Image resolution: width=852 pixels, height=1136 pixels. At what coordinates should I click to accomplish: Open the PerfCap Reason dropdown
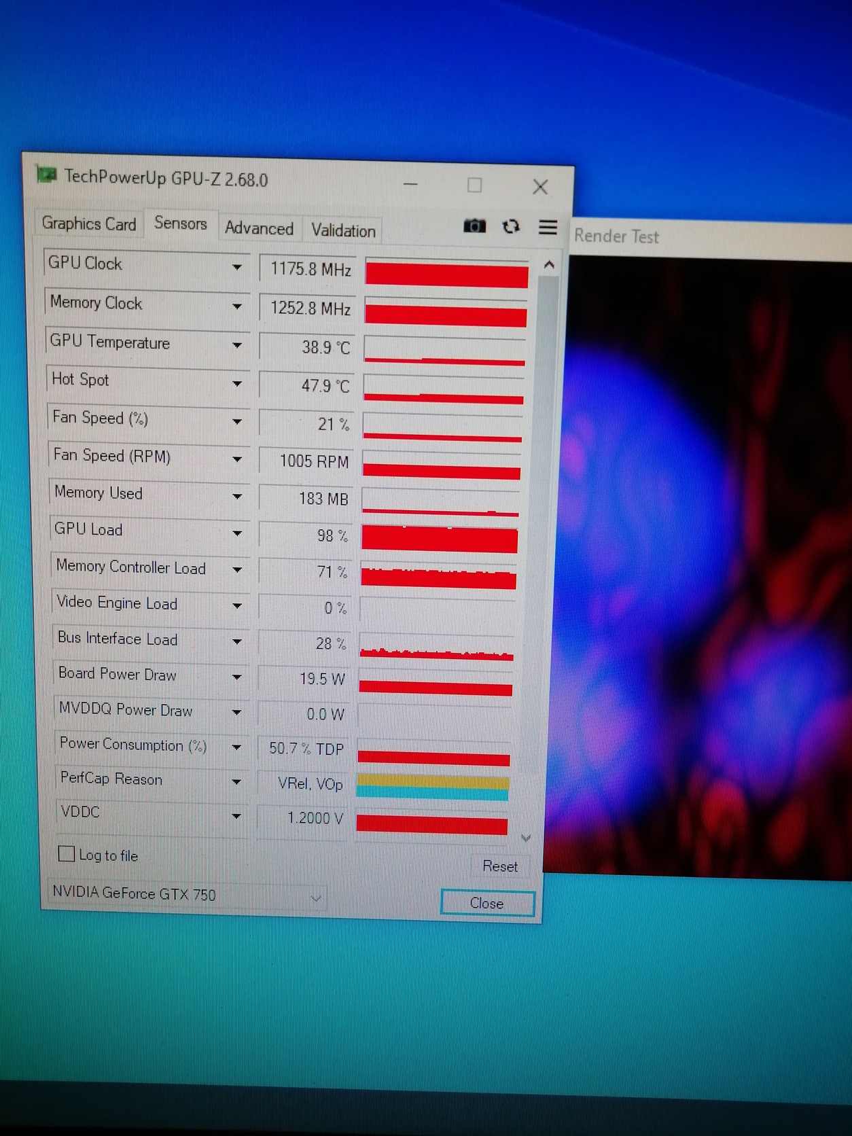(x=236, y=781)
